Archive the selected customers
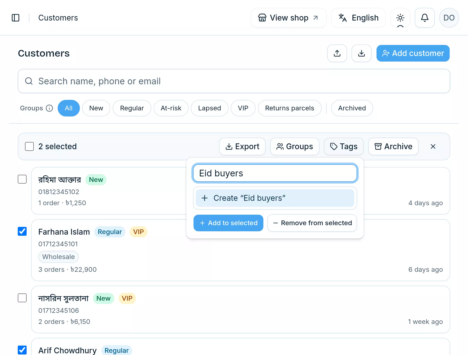The width and height of the screenshot is (468, 355). point(393,146)
